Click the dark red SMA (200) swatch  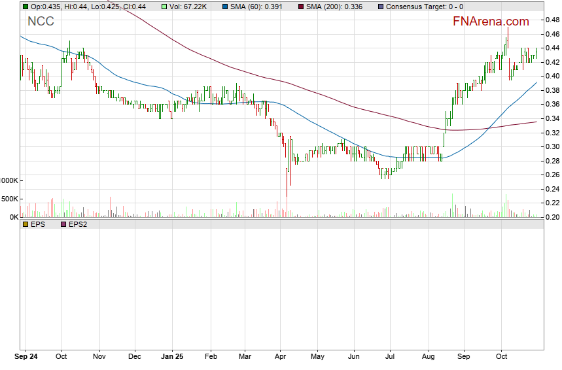pos(301,7)
